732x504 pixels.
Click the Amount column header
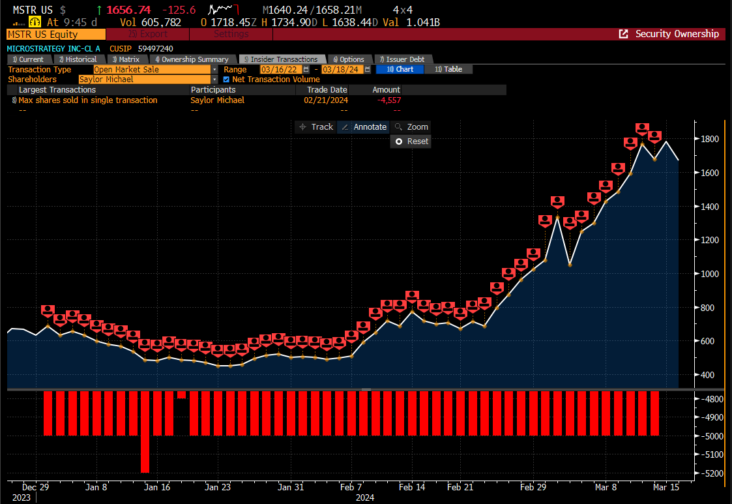tap(386, 90)
